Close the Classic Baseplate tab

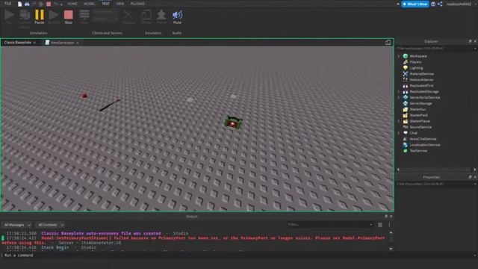34,43
